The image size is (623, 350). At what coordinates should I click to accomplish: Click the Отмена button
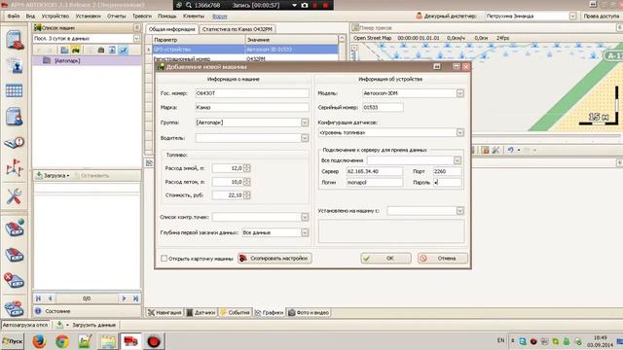click(x=443, y=258)
